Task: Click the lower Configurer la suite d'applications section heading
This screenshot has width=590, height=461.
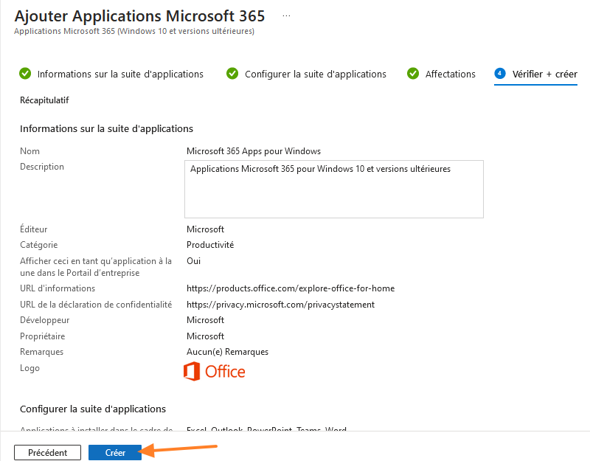Action: tap(93, 409)
